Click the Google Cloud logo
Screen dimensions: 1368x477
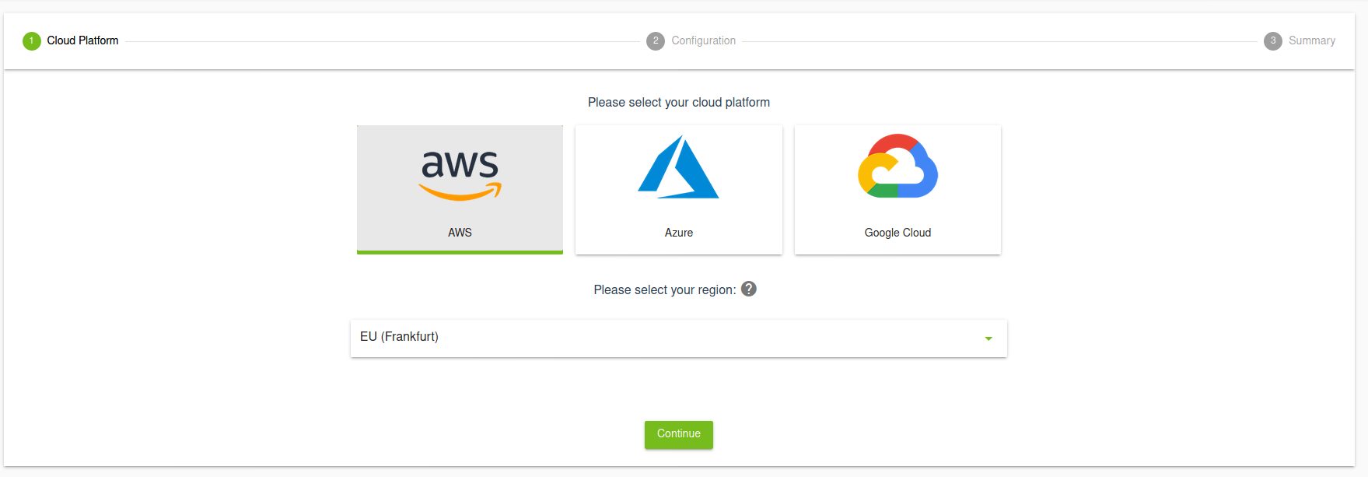(x=897, y=166)
